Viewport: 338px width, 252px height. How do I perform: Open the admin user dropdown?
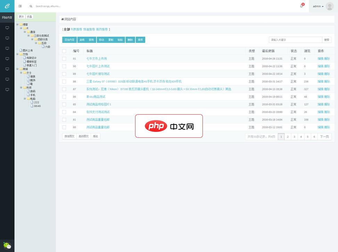[318, 6]
